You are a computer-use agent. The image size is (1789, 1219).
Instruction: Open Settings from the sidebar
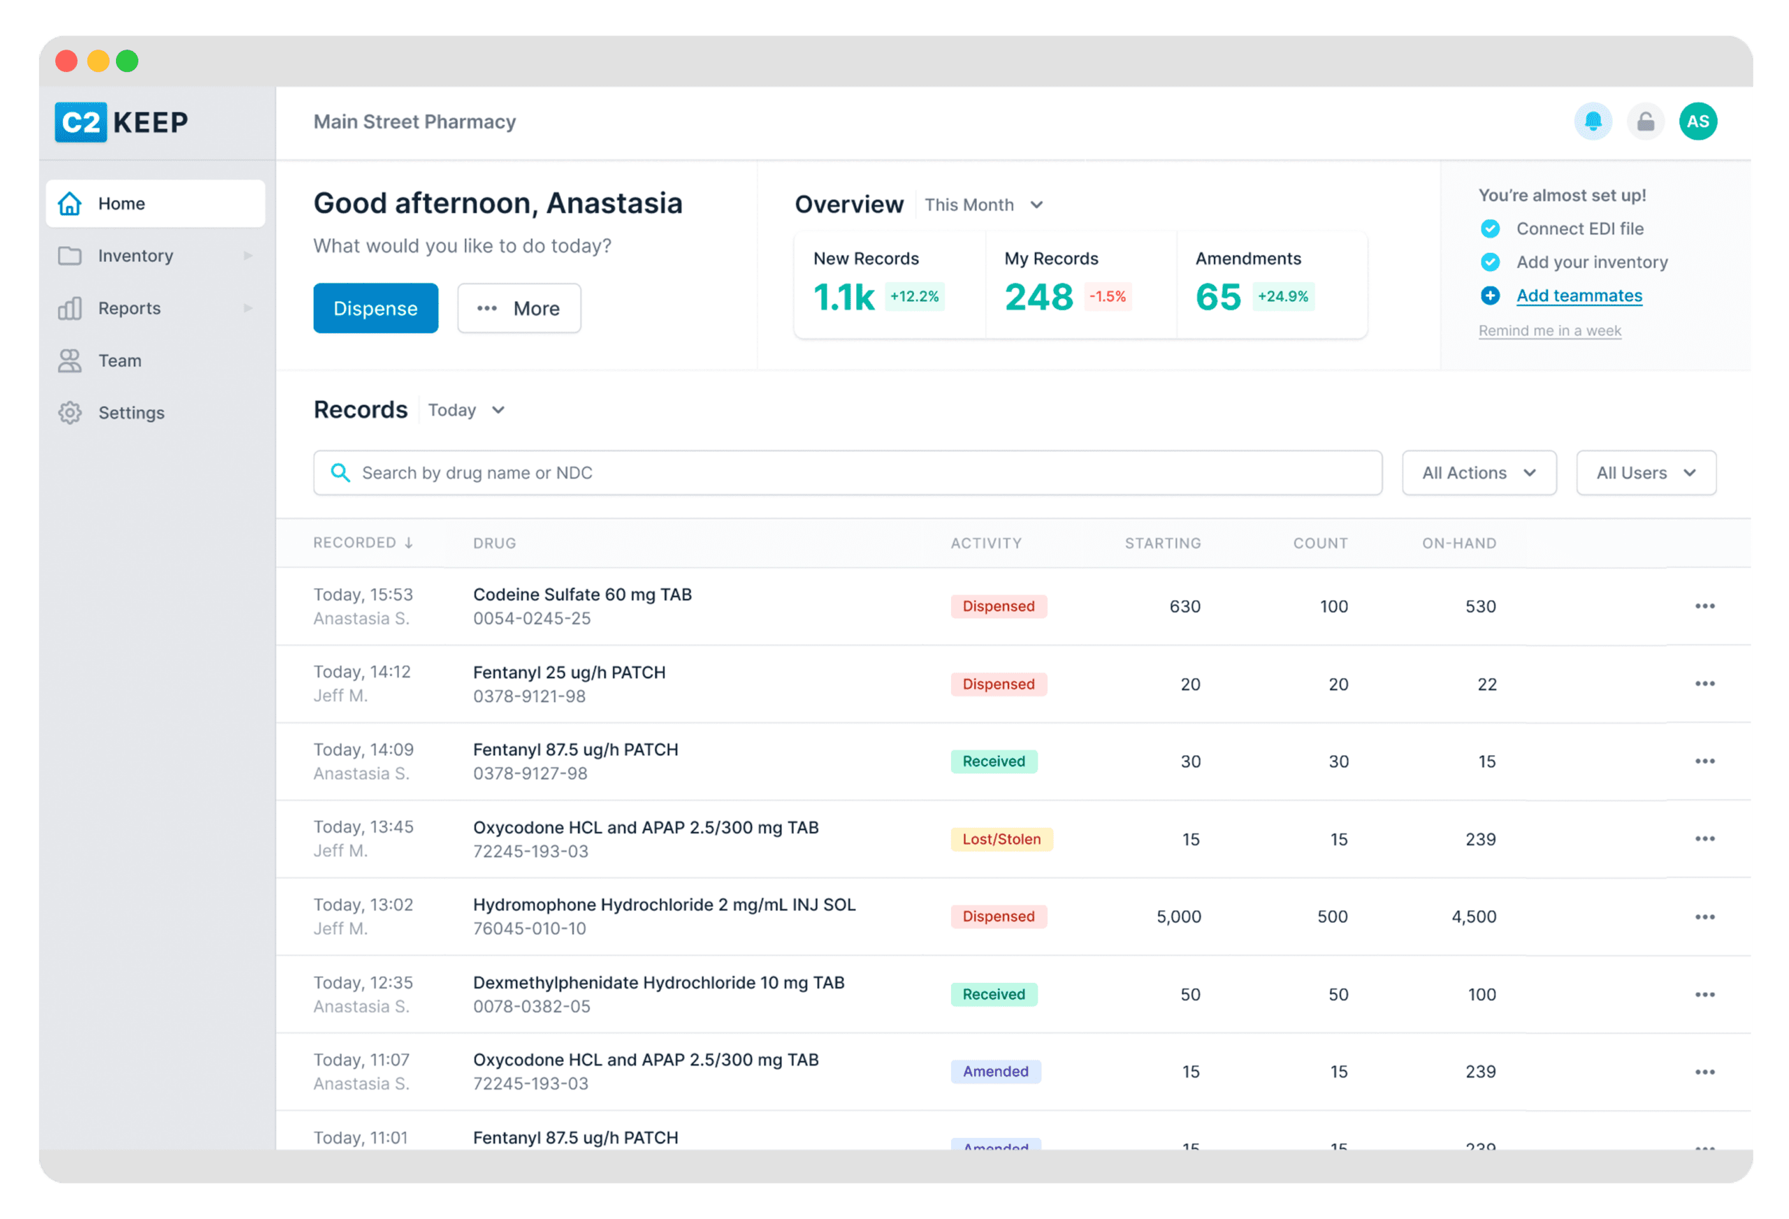[x=131, y=414]
